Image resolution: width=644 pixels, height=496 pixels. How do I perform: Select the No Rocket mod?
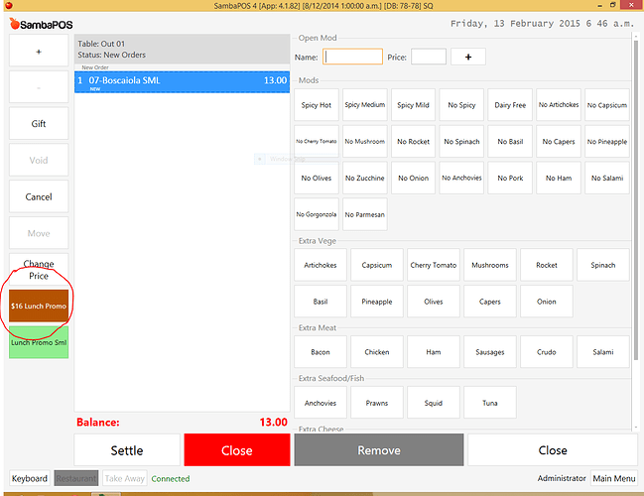[413, 141]
